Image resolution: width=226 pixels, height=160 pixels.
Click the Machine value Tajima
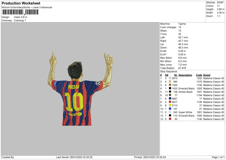(182, 24)
